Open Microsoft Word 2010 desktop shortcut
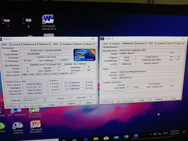The width and height of the screenshot is (188, 141). (48, 22)
